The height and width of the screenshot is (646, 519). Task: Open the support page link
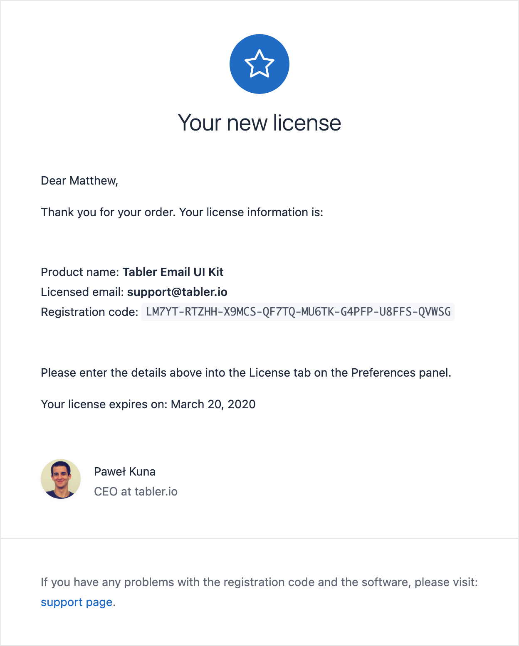77,602
